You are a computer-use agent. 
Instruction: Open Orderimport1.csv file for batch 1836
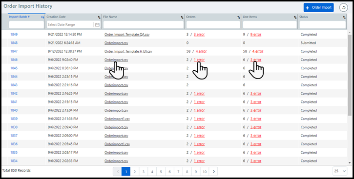pyautogui.click(x=117, y=144)
